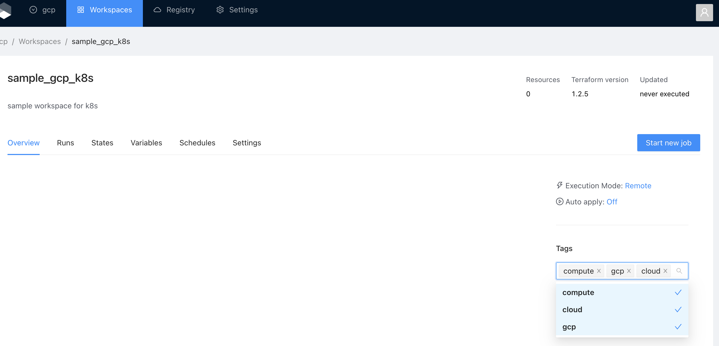This screenshot has width=719, height=346.
Task: Click the Workspaces grid icon
Action: pyautogui.click(x=81, y=10)
